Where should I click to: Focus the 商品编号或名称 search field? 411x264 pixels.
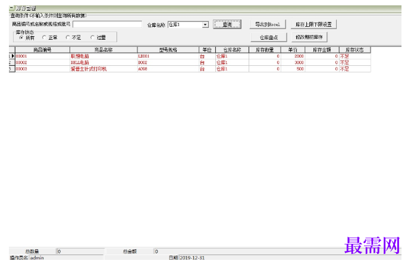click(108, 24)
